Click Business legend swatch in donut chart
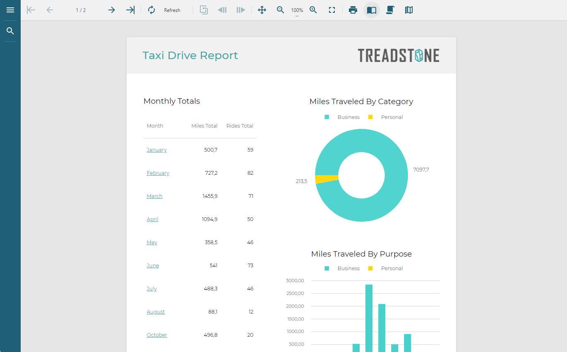The width and height of the screenshot is (567, 352). tap(327, 117)
